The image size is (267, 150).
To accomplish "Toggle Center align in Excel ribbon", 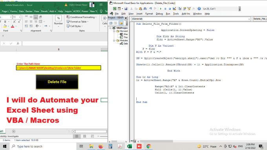I will pos(31,22).
